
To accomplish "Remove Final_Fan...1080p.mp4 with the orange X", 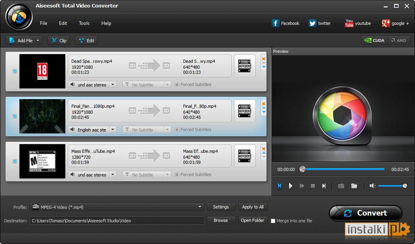I will point(264,104).
